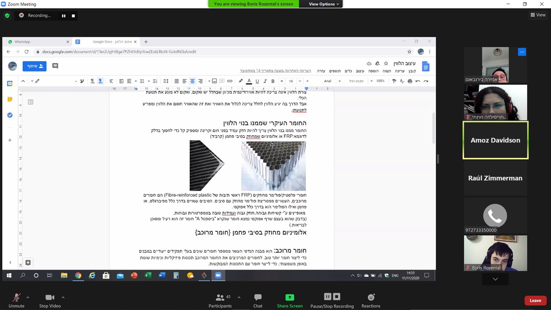Open the Format (עיצוב) menu
Image resolution: width=551 pixels, height=310 pixels.
[x=360, y=71]
